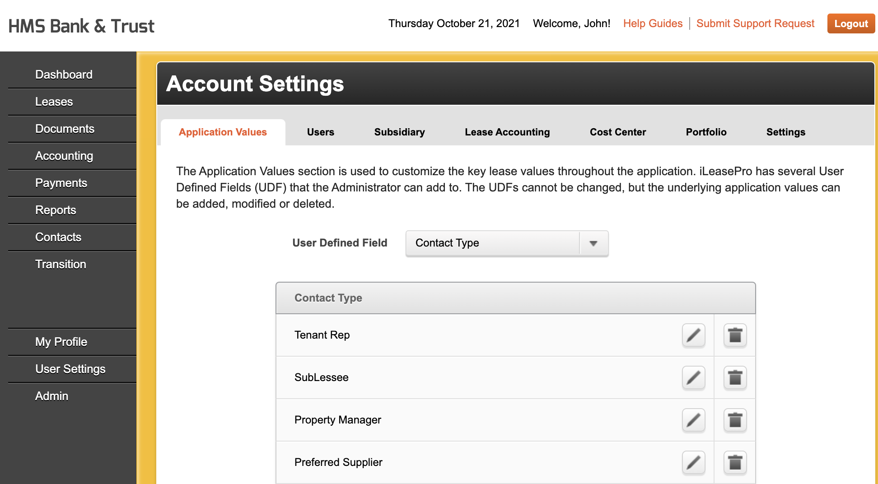The image size is (878, 484).
Task: Click the Submit Support Request link
Action: 755,23
